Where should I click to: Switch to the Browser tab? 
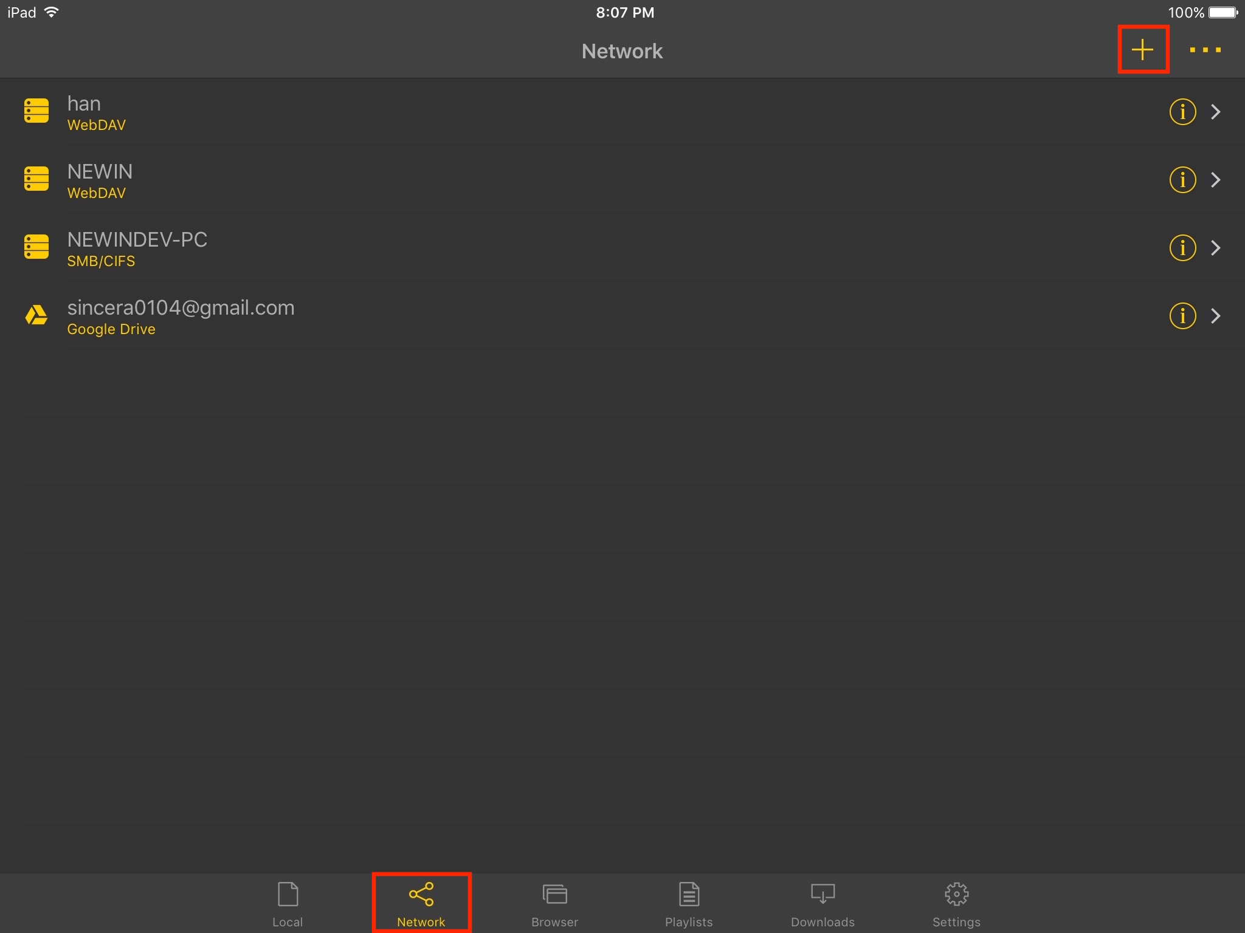coord(554,904)
